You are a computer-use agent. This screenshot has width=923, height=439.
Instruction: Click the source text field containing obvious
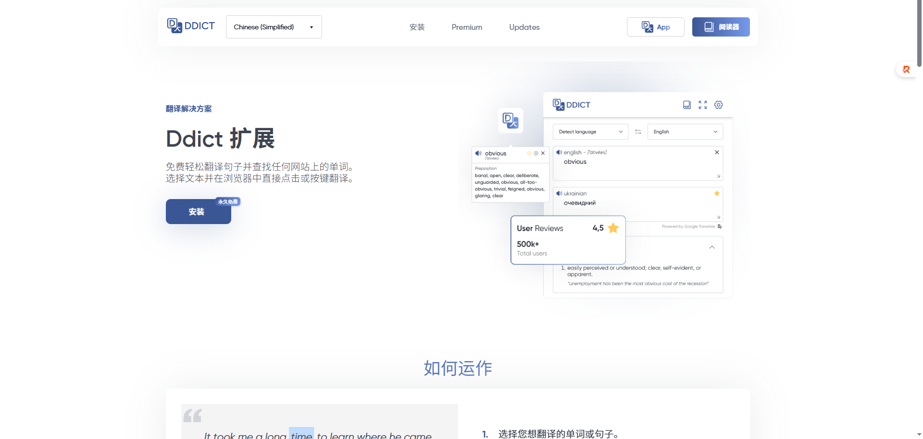click(638, 163)
